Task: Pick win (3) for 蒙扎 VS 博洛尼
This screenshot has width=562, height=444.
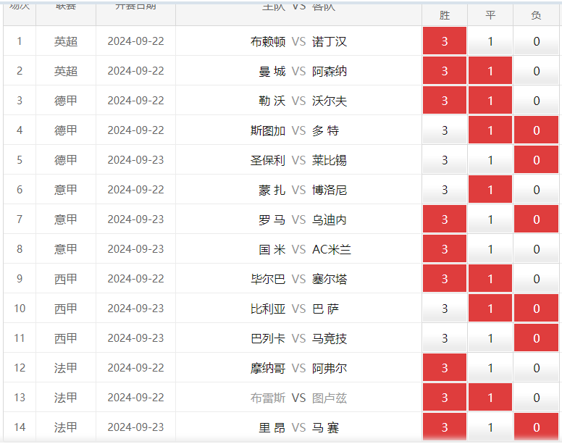Action: pos(445,190)
